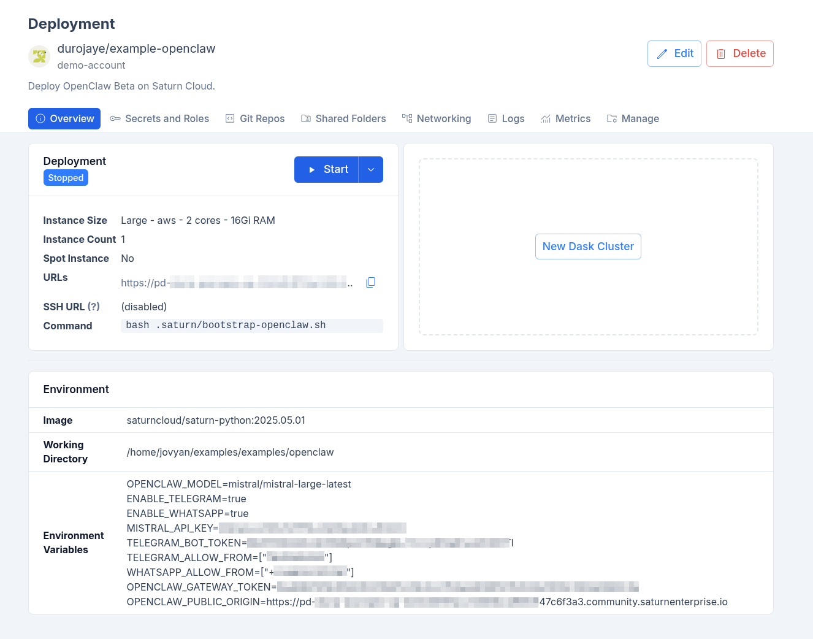Click the info icon on Overview tab
Screen dimensions: 813x639
point(40,118)
